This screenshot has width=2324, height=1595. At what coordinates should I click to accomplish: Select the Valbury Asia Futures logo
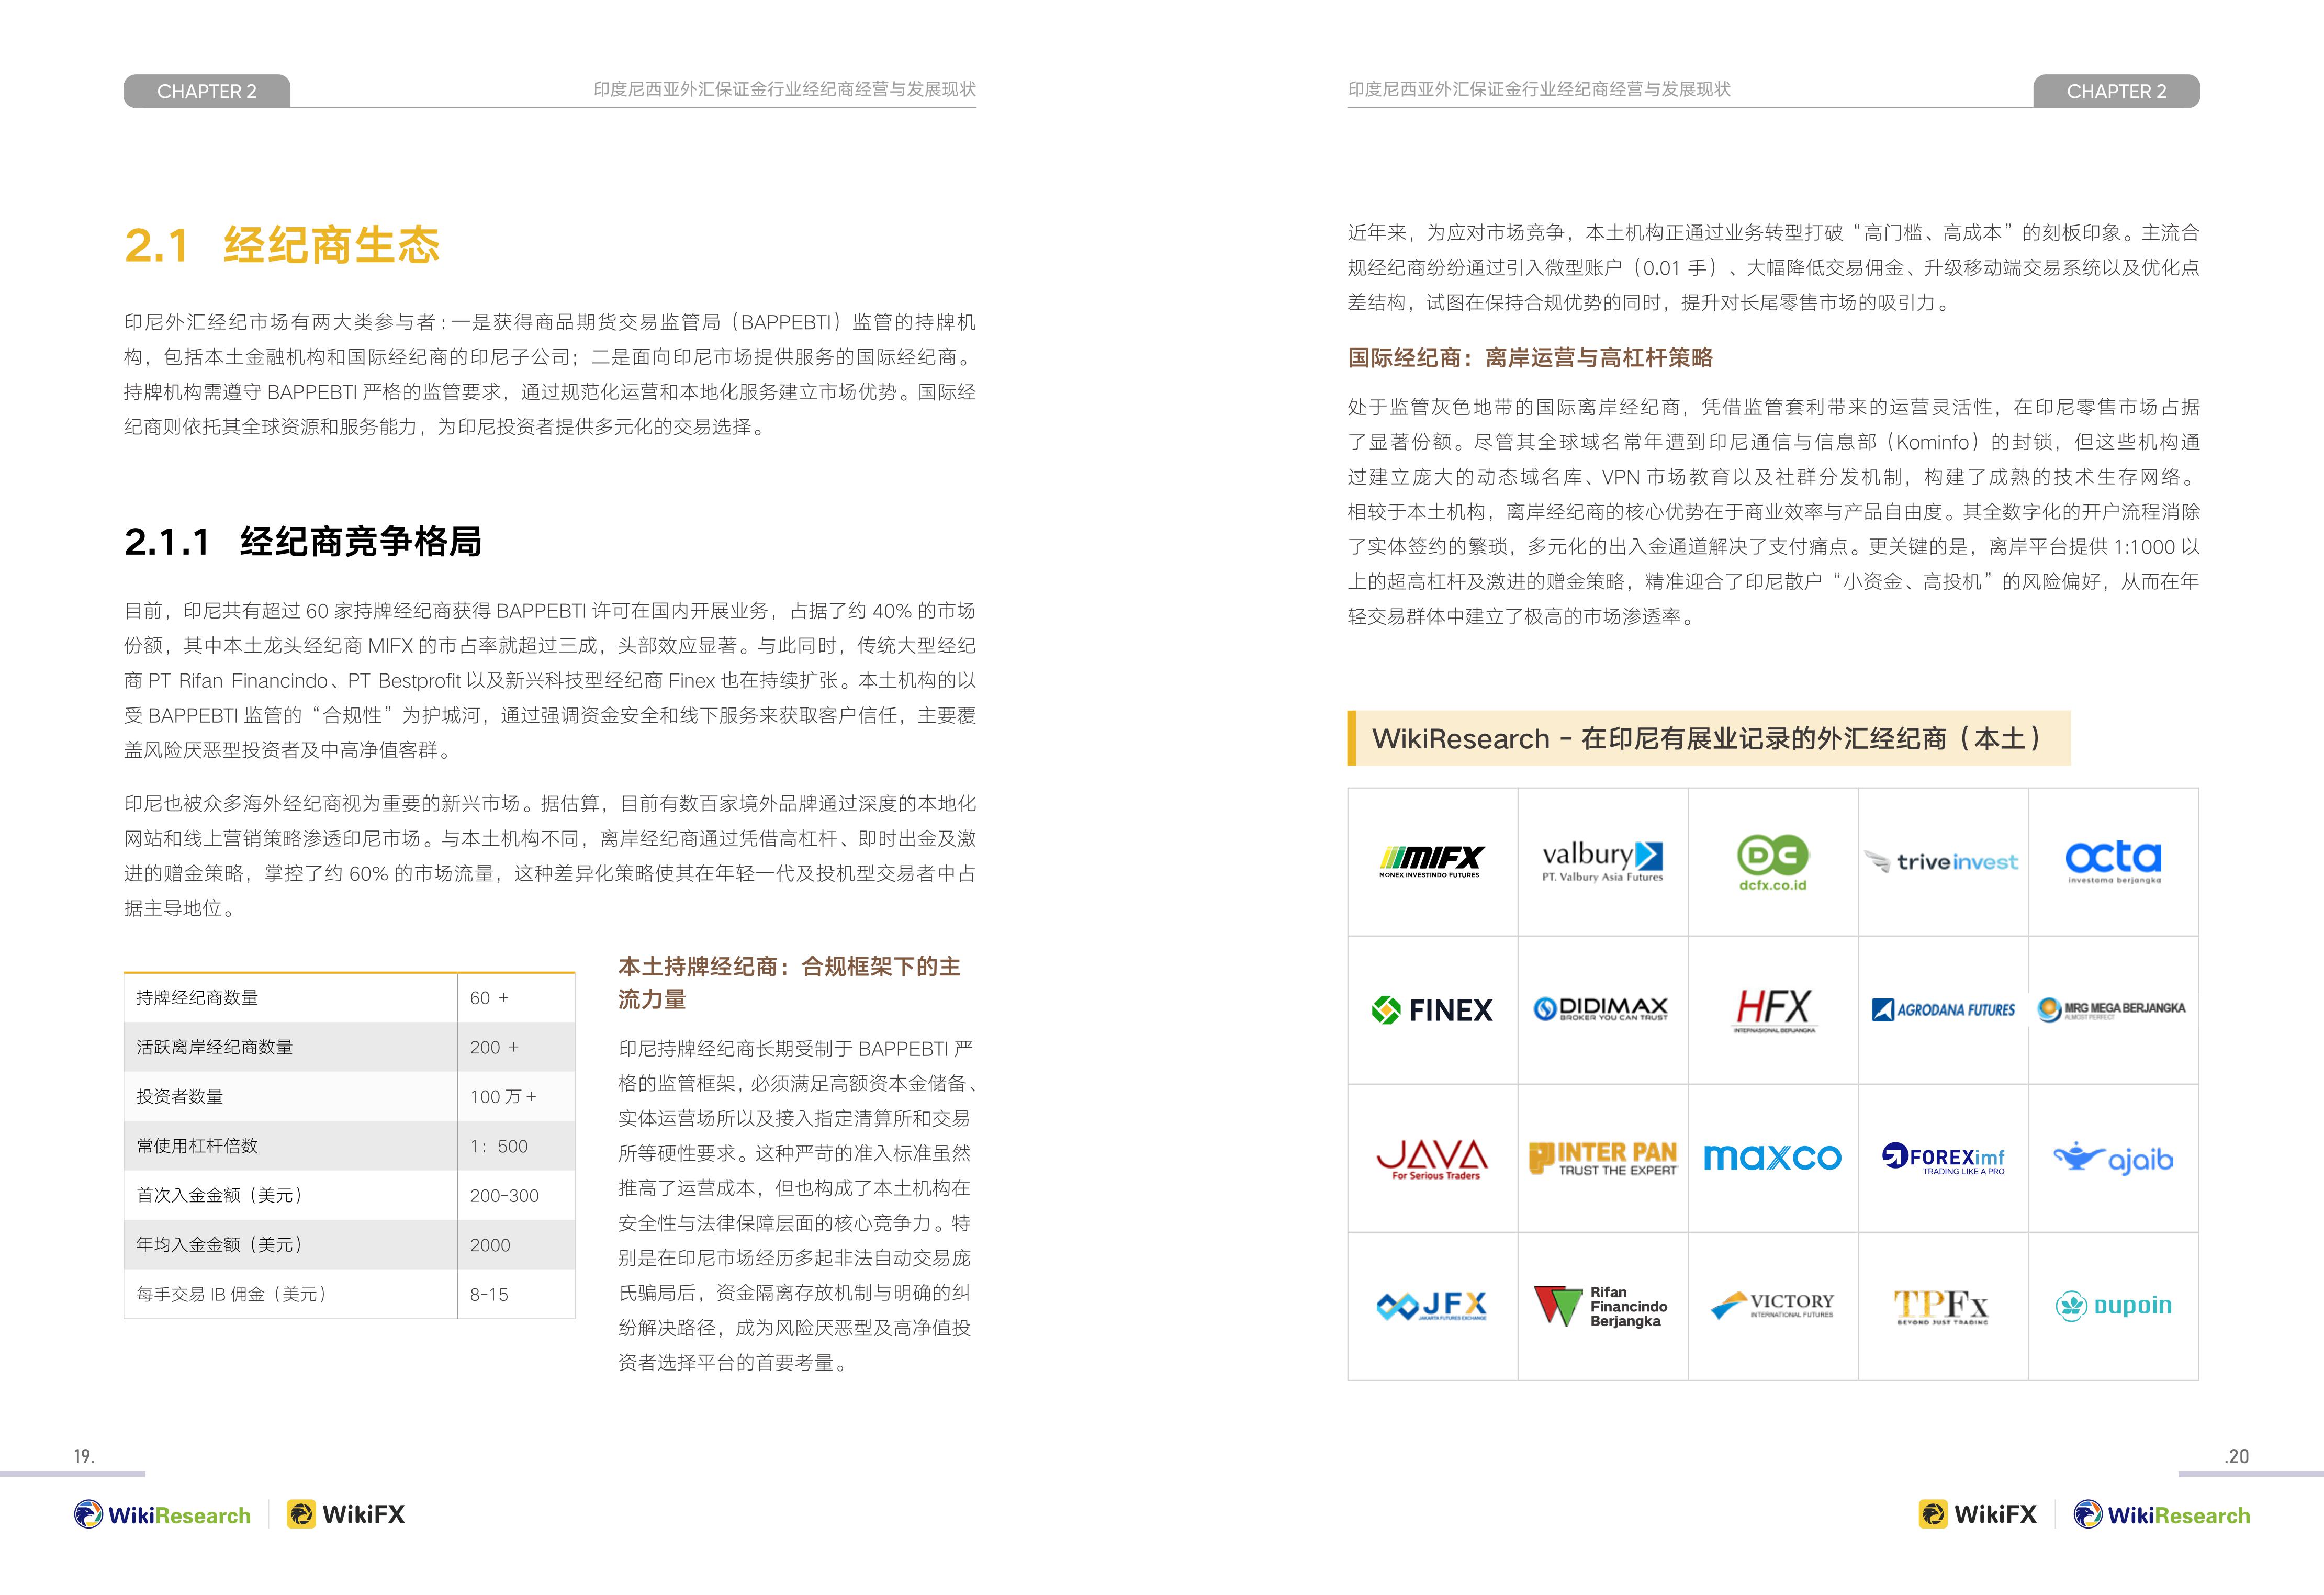[x=1602, y=861]
